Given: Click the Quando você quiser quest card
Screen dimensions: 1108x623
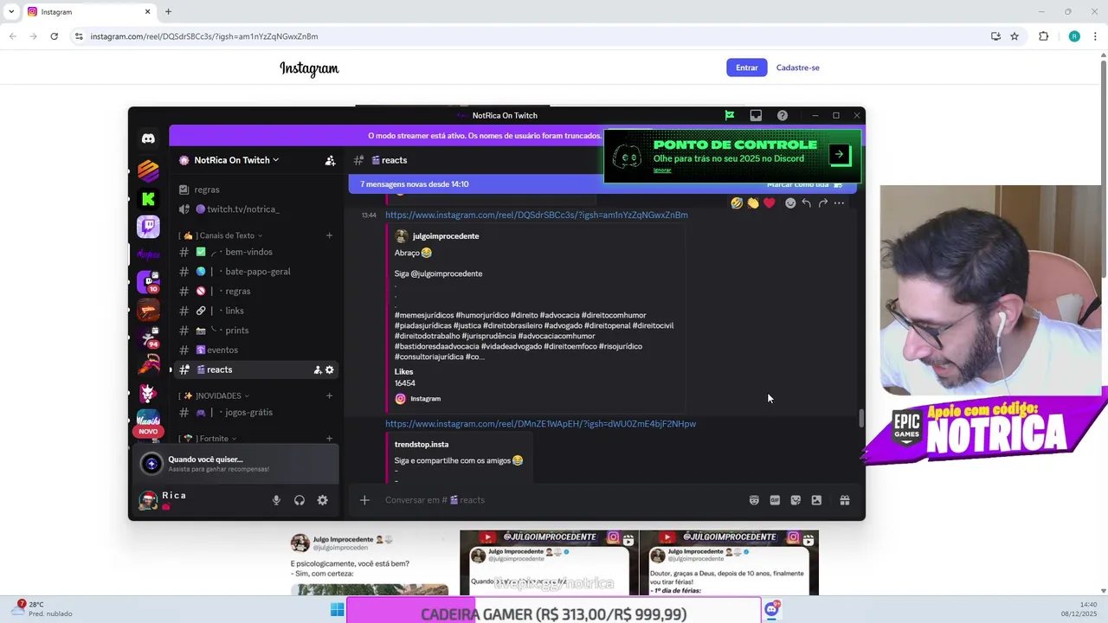Looking at the screenshot, I should (236, 464).
